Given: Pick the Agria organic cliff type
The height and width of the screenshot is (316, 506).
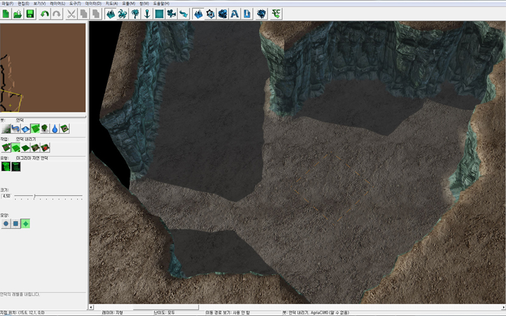Looking at the screenshot, I should click(x=6, y=166).
